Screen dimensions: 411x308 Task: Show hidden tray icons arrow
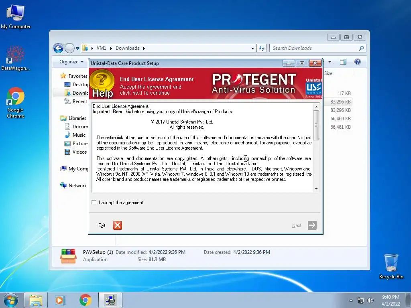351,300
